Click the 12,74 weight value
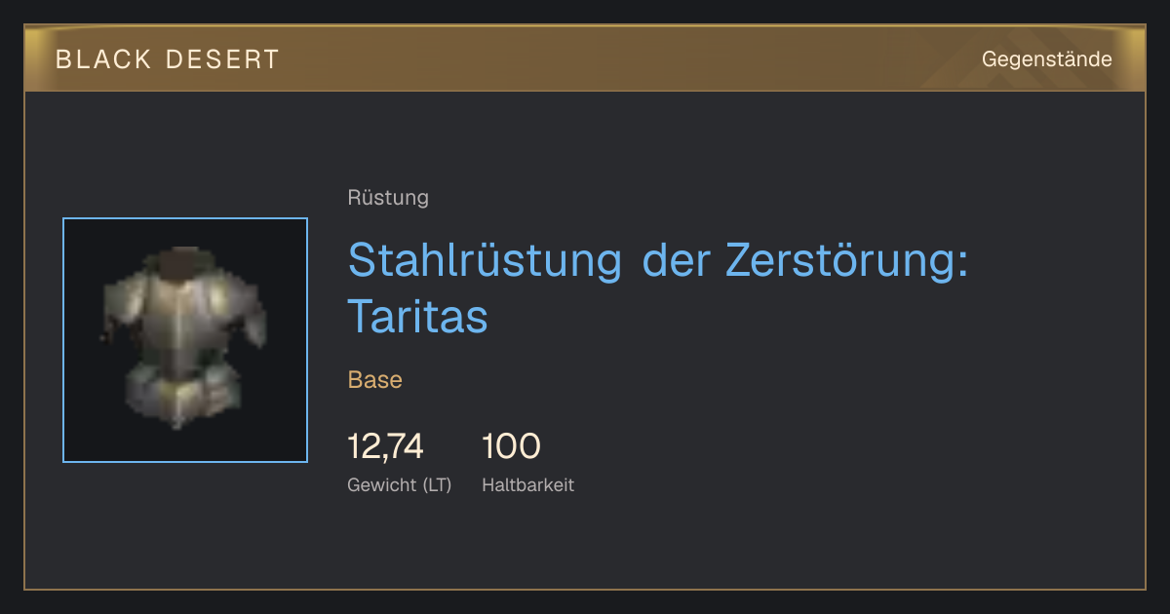This screenshot has height=614, width=1170. pos(385,446)
